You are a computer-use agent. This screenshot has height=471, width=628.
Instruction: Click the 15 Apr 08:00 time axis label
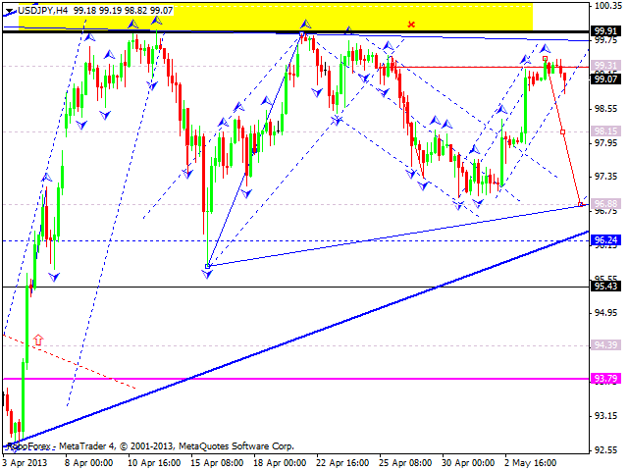[x=218, y=461]
